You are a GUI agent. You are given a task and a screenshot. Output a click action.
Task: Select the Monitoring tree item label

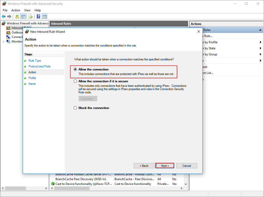click(x=17, y=41)
